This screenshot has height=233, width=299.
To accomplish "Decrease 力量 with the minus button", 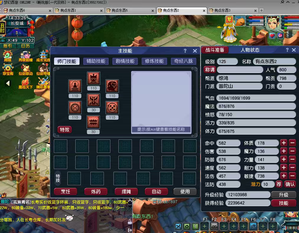I will [292, 159].
